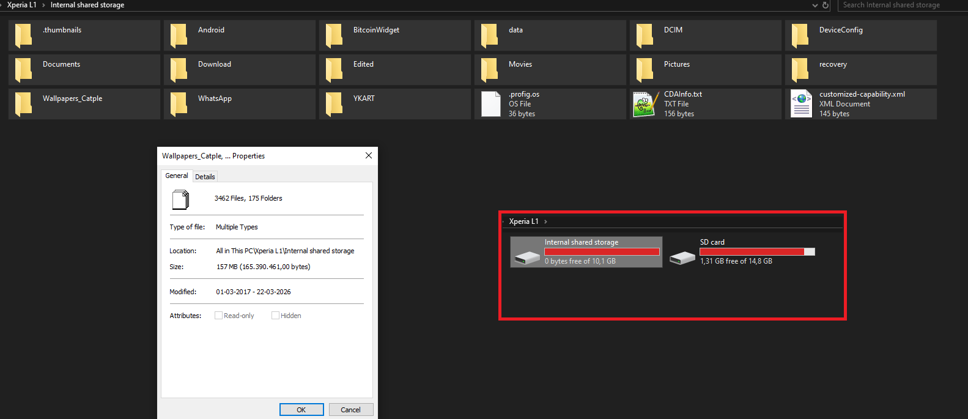This screenshot has height=419, width=968.
Task: Select the Download folder icon
Action: [x=179, y=70]
